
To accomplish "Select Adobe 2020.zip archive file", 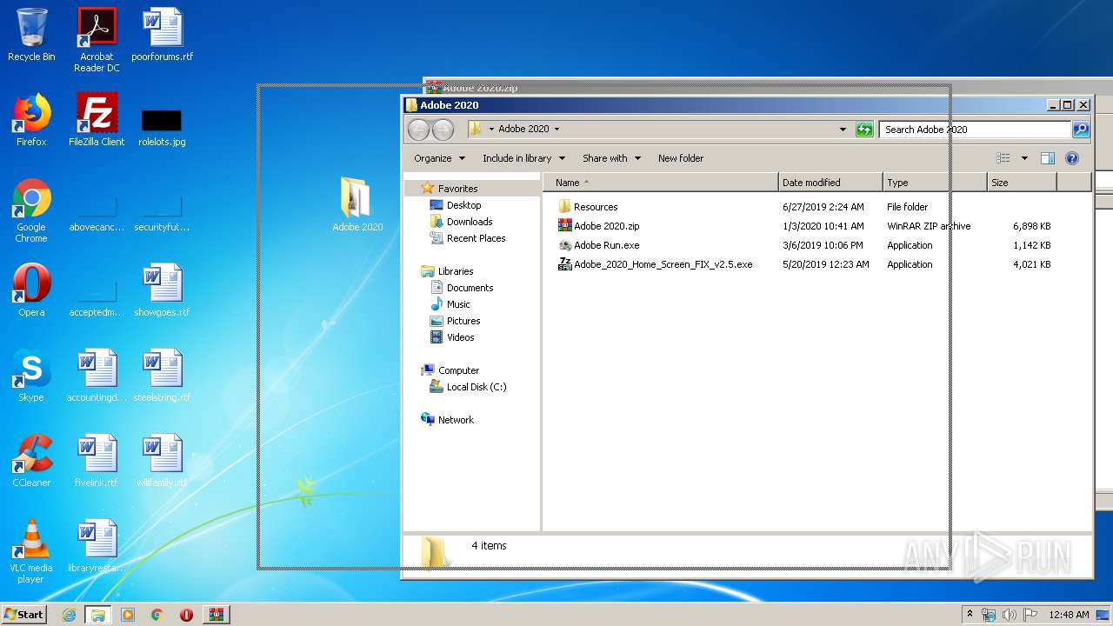I will pyautogui.click(x=606, y=226).
